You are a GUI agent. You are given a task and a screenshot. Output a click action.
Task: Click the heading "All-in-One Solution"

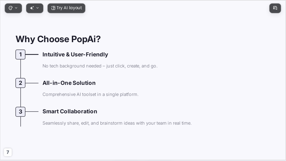coord(69,83)
